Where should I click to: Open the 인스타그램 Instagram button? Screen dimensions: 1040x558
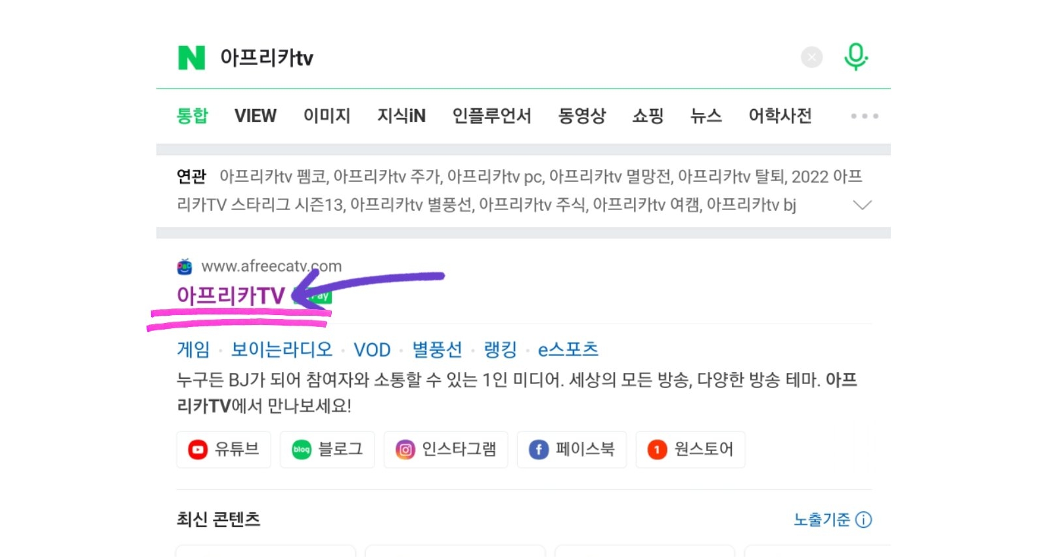point(445,450)
